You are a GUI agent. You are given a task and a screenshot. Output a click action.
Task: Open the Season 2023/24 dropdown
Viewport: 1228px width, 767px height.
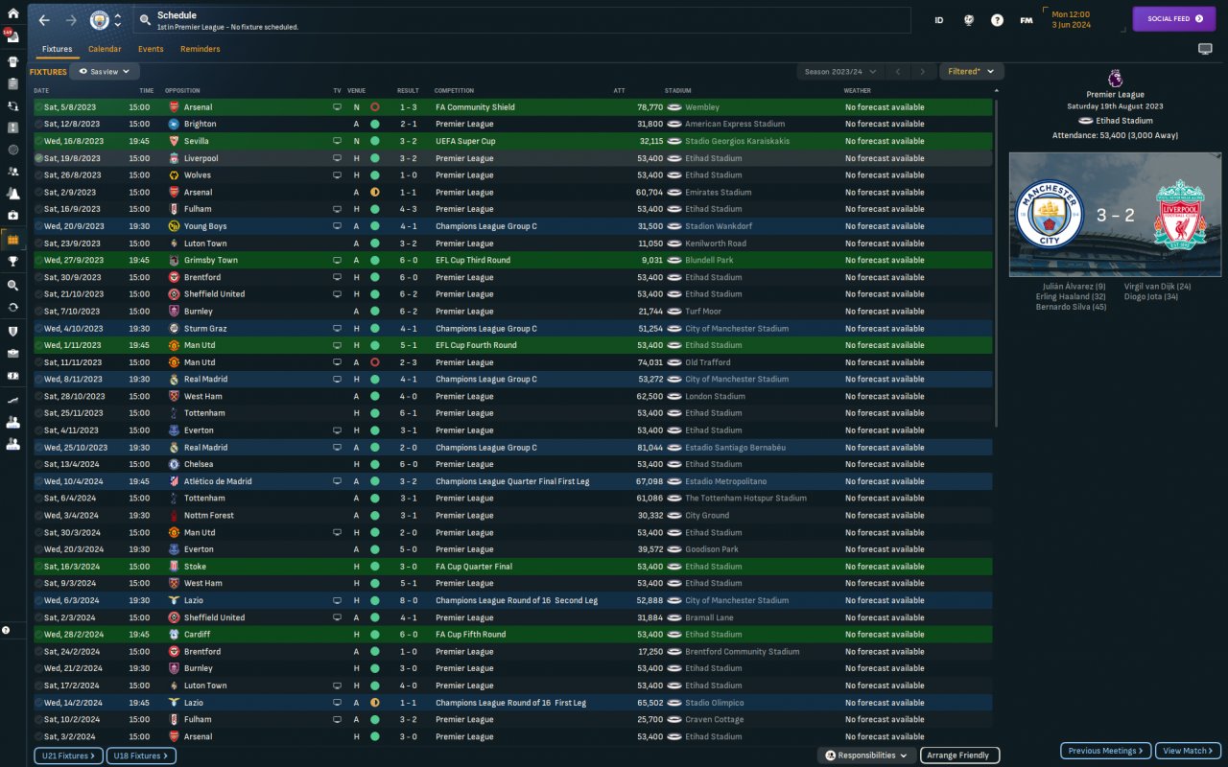[x=838, y=71]
